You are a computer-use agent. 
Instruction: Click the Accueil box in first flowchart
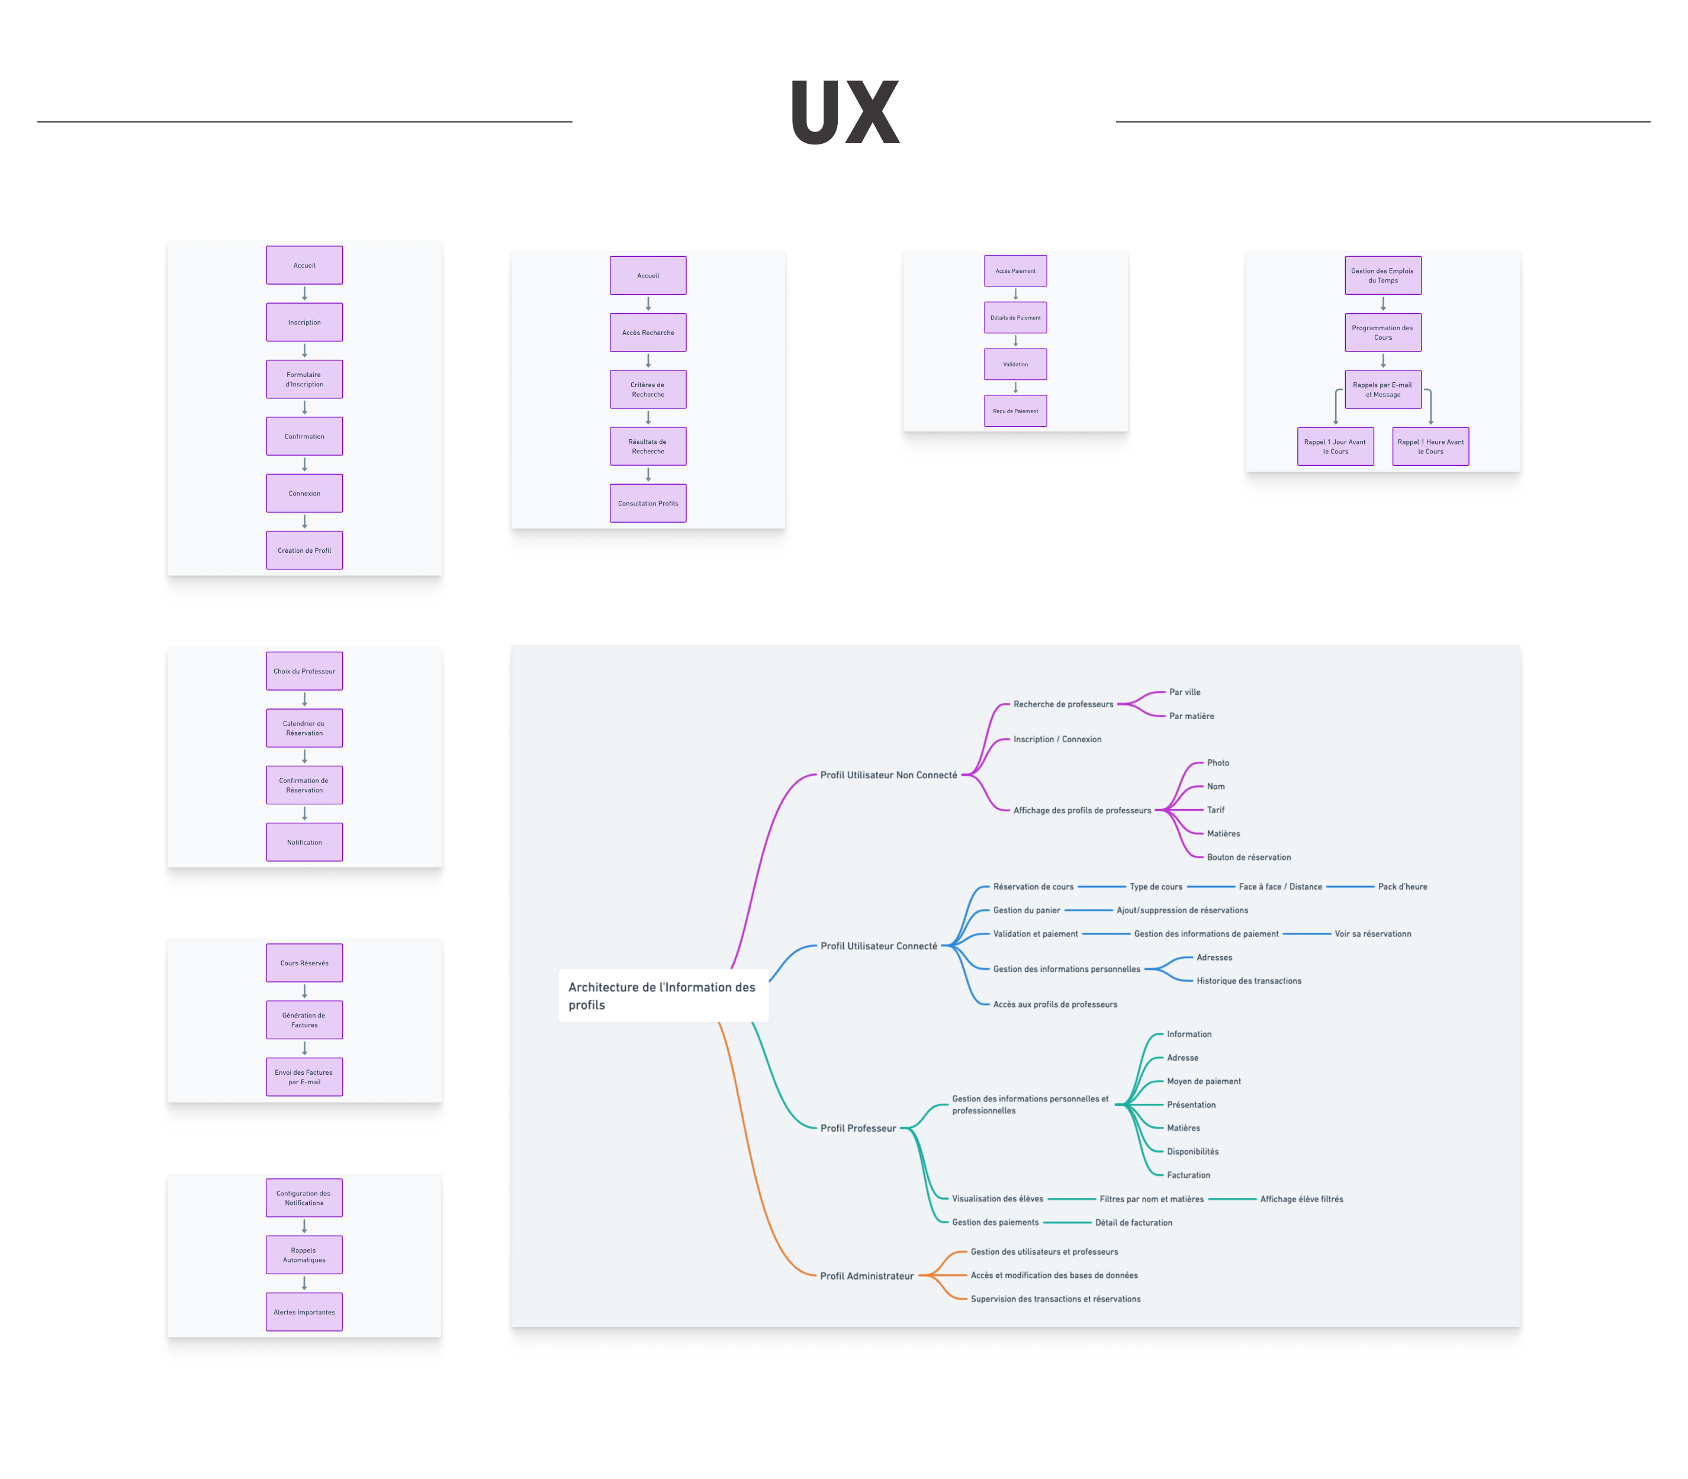tap(304, 265)
